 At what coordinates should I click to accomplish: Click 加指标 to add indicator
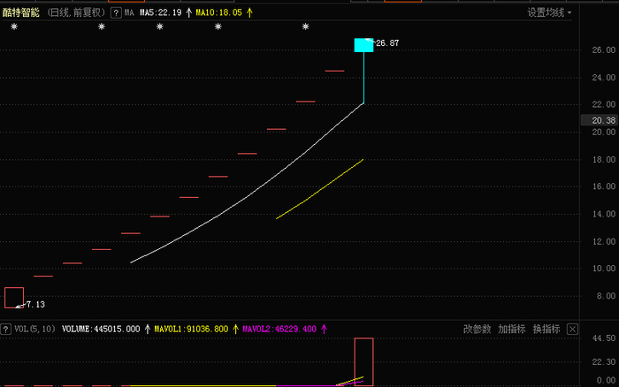512,329
